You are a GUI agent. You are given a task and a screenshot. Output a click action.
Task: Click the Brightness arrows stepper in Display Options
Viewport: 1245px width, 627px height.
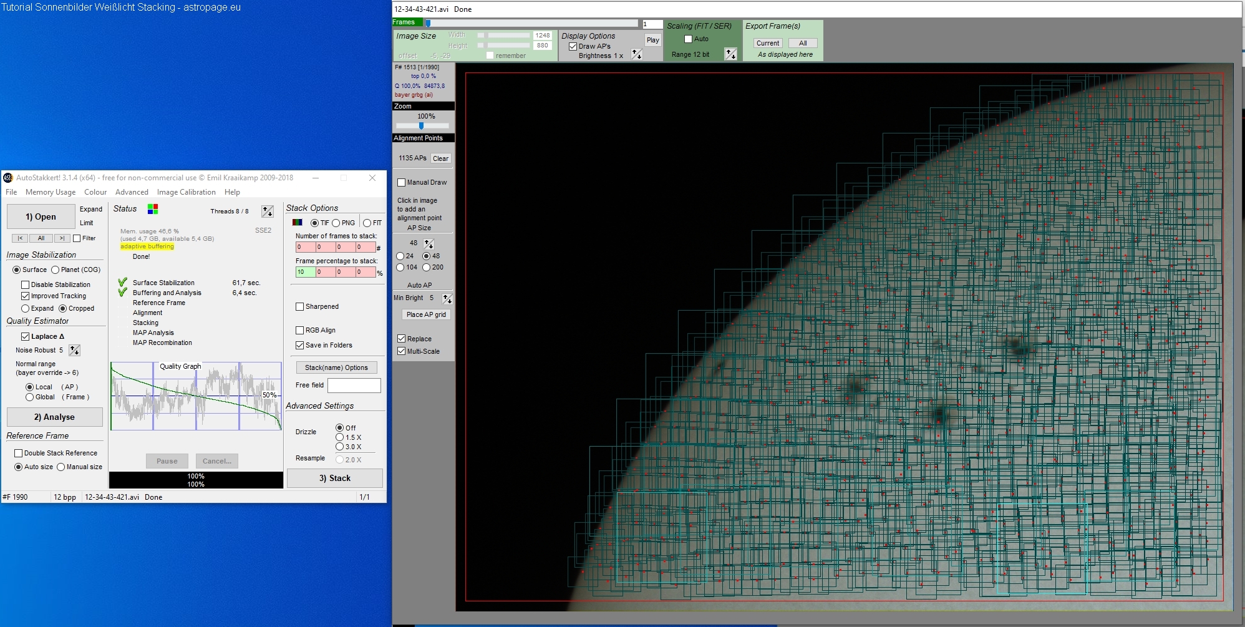coord(636,55)
